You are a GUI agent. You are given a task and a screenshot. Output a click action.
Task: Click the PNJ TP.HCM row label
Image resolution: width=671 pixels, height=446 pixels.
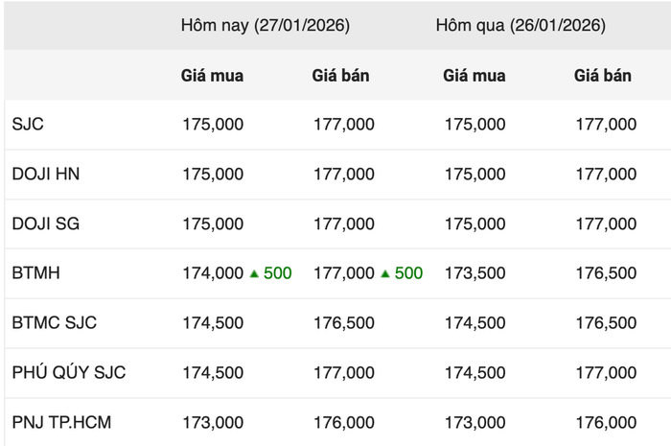61,422
